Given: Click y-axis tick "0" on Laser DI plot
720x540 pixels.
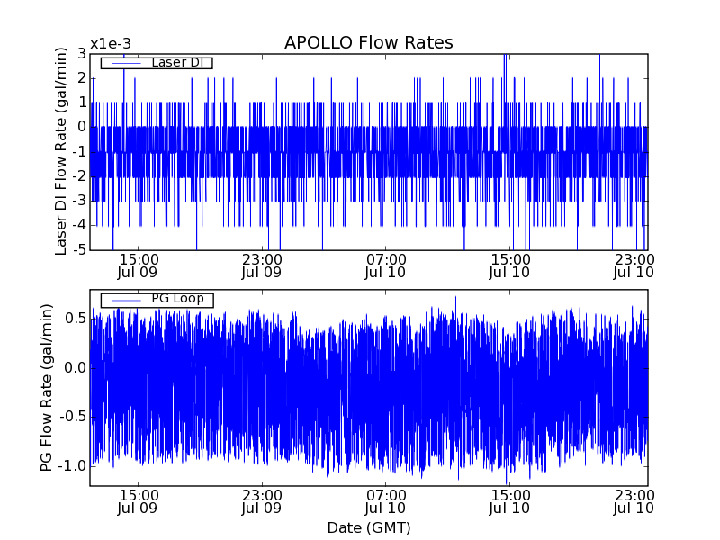Looking at the screenshot, I should [x=82, y=127].
